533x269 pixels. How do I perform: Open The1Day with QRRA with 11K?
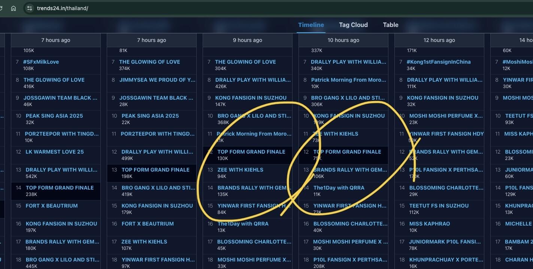[x=339, y=188]
